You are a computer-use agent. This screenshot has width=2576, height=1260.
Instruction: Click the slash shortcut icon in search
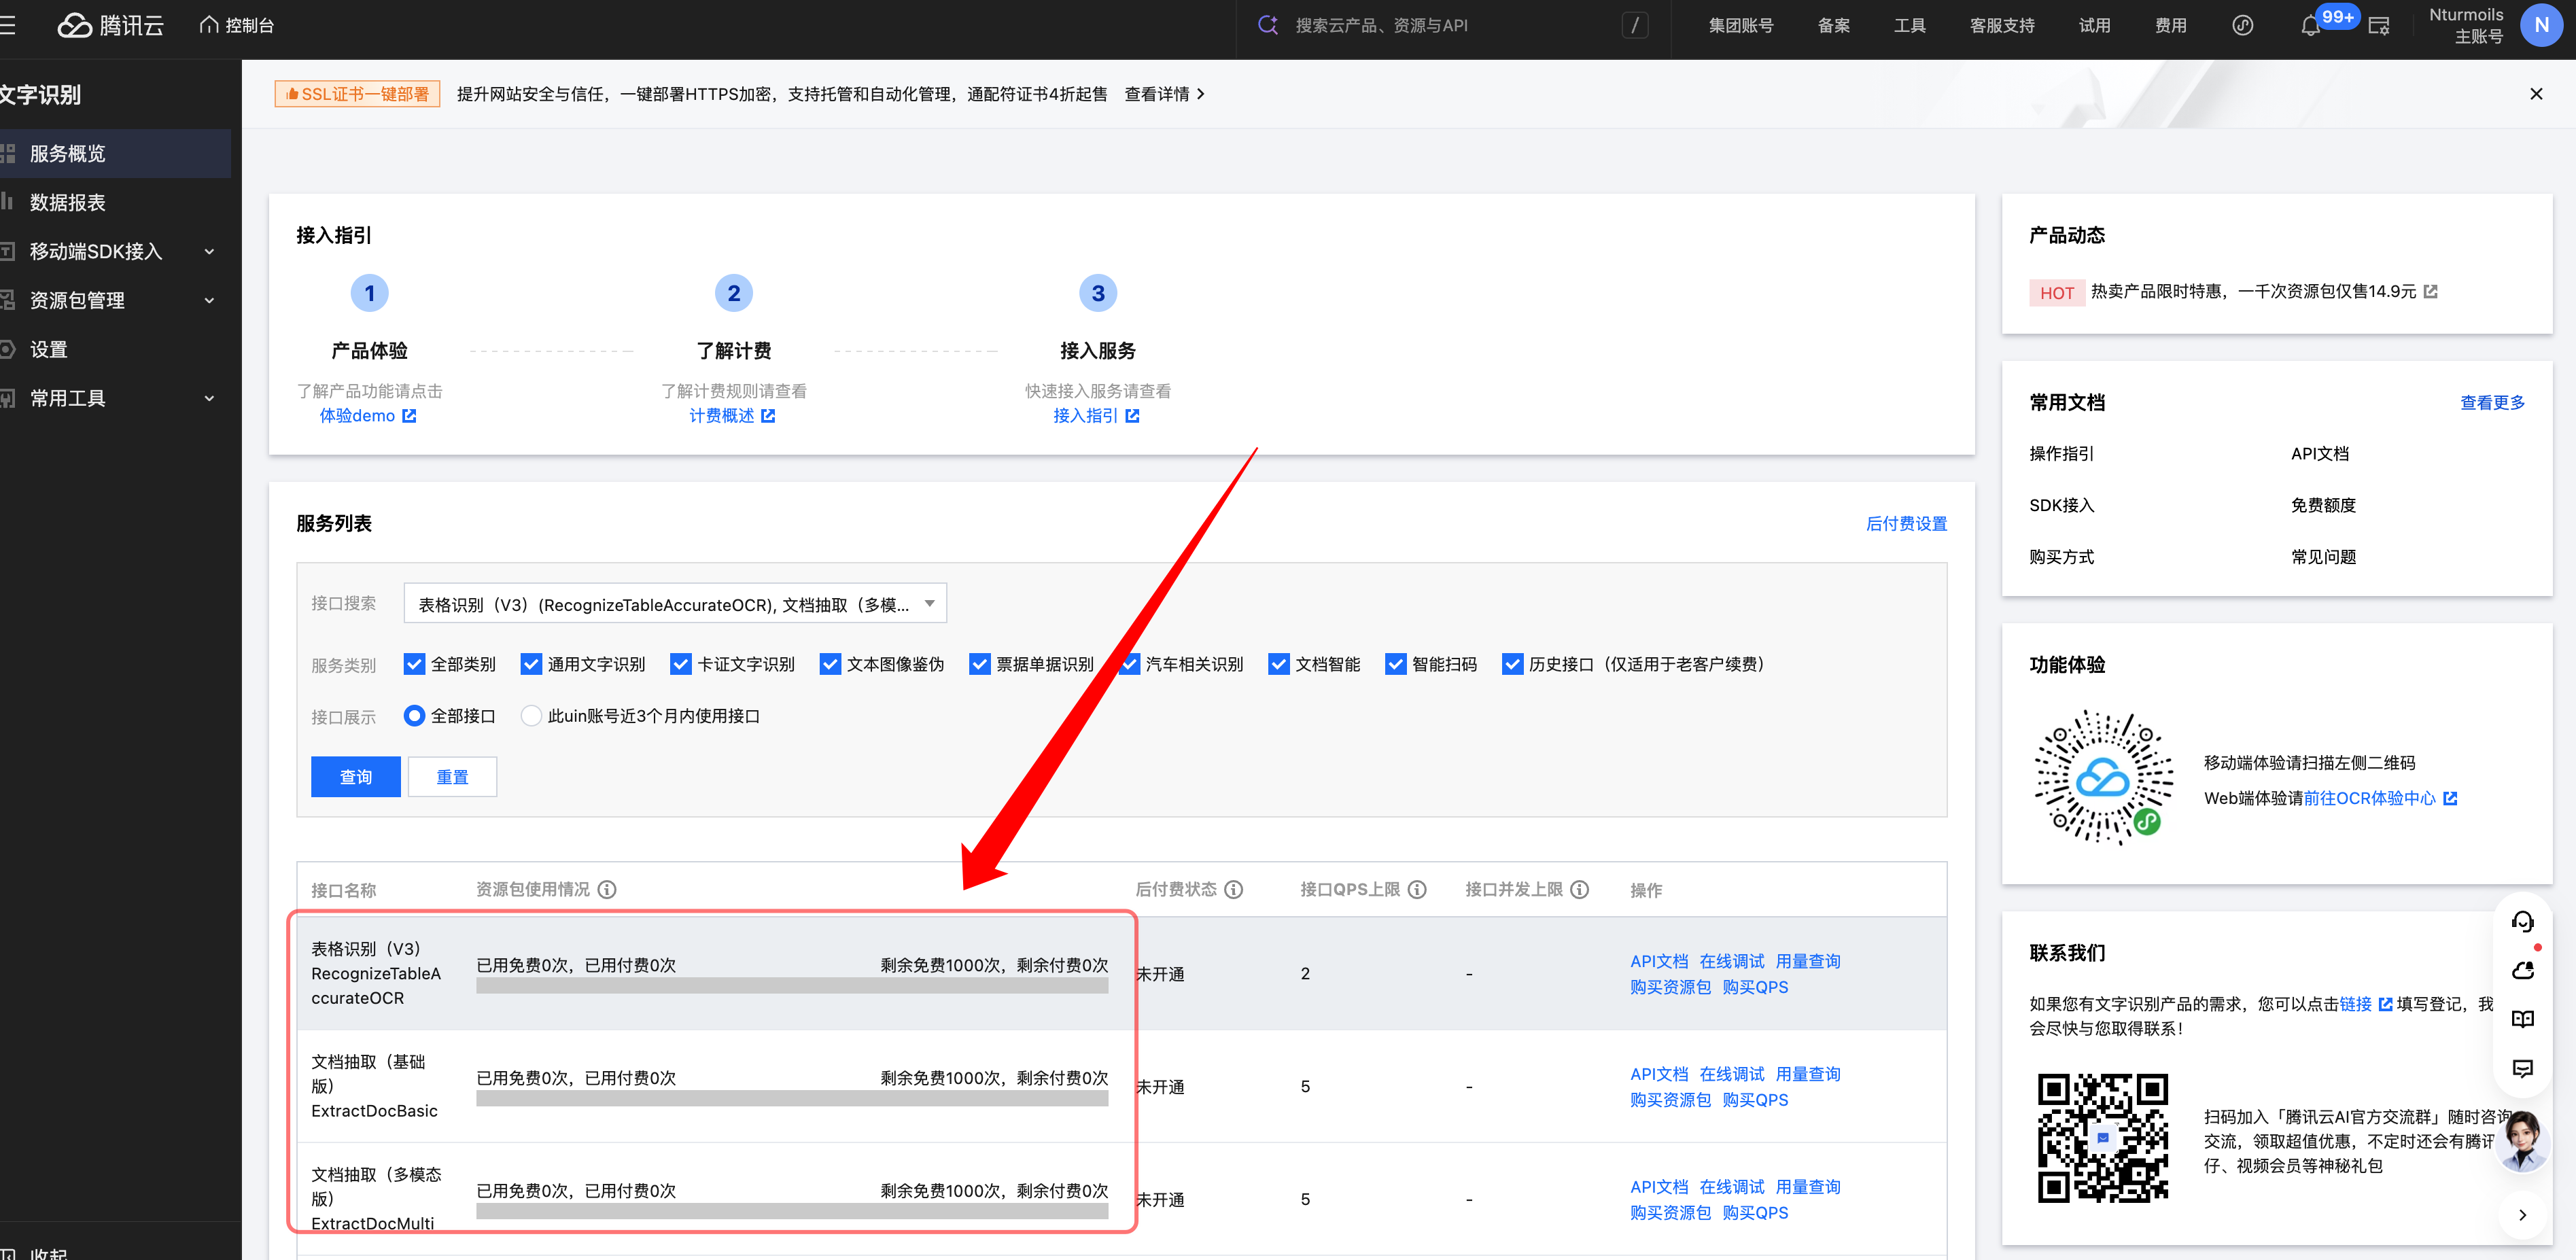(x=1635, y=25)
